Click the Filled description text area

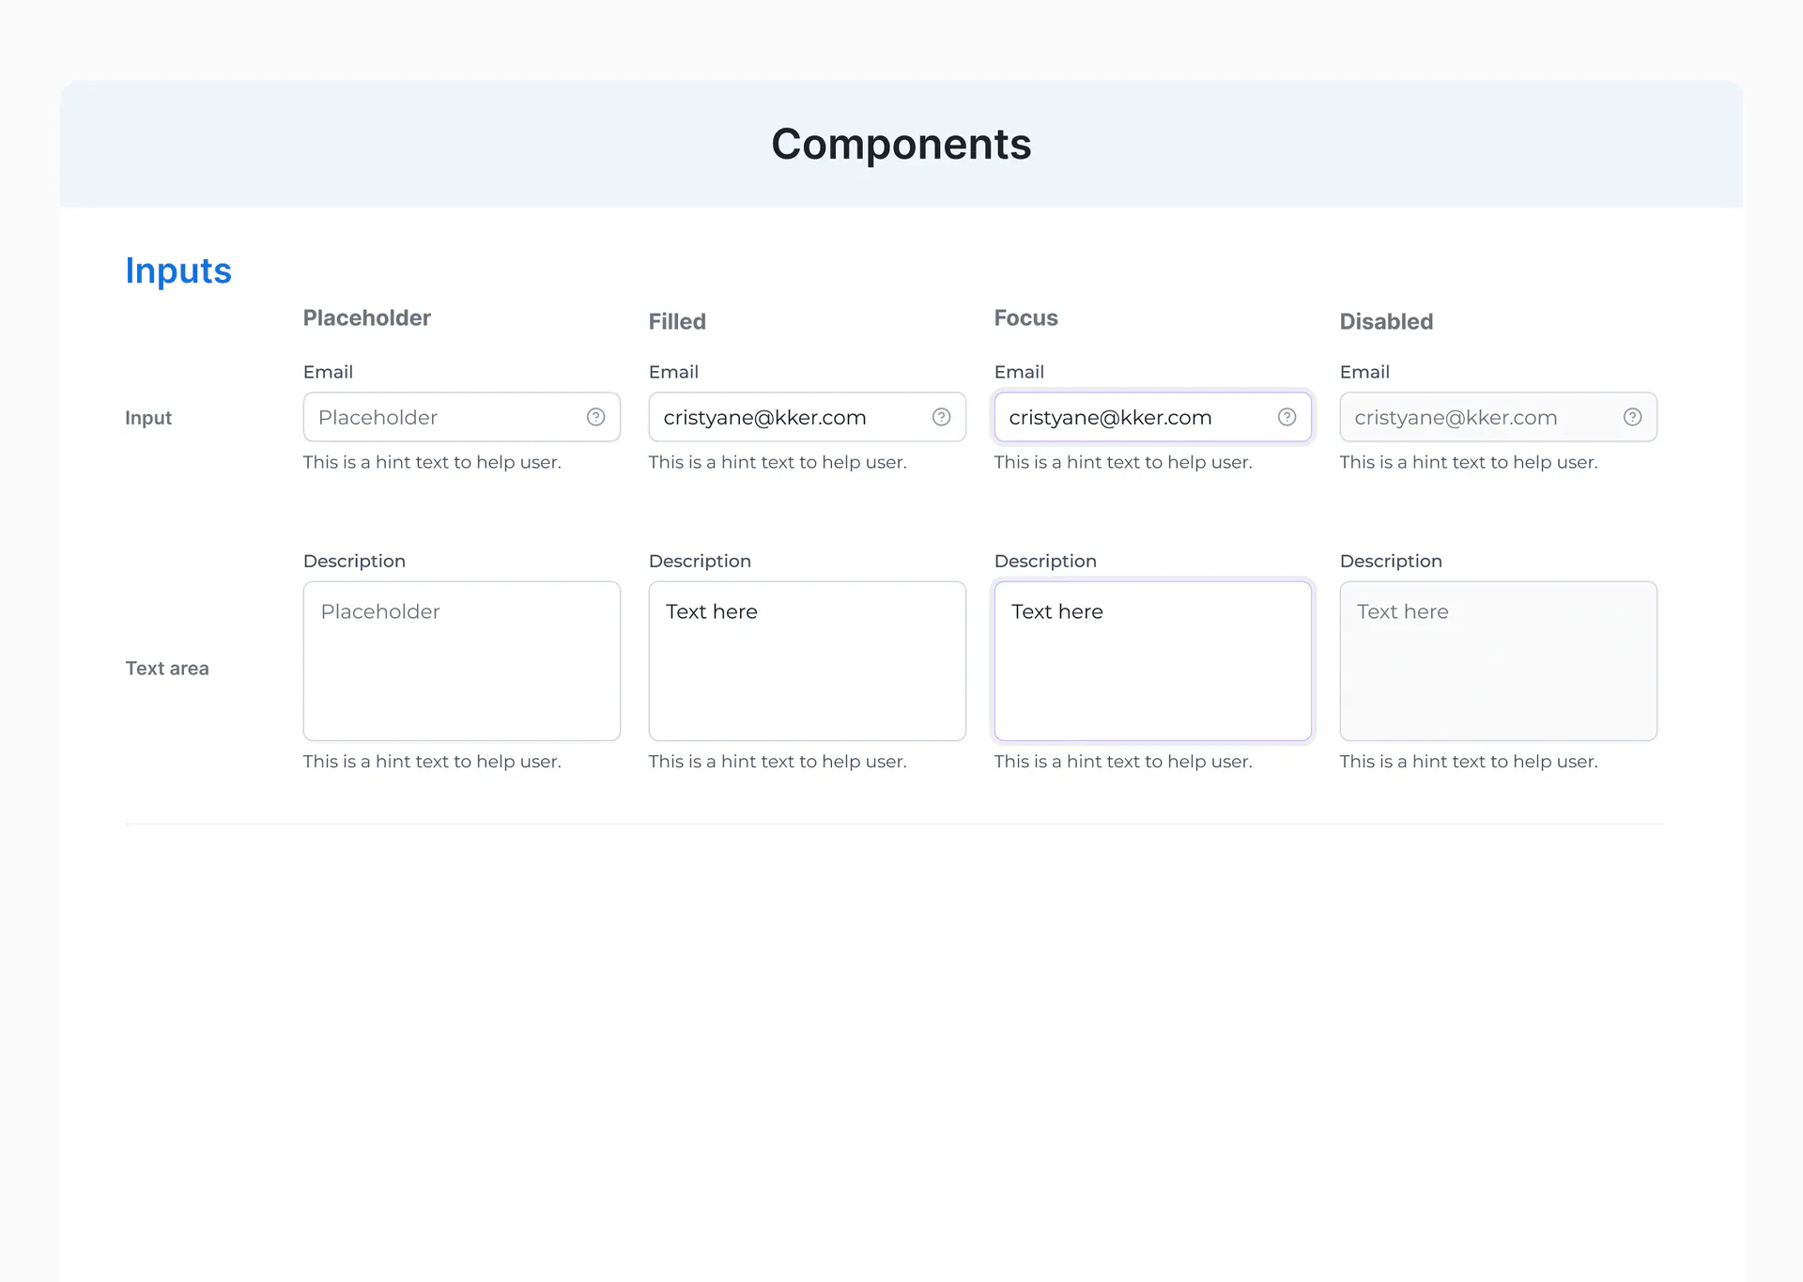pos(807,661)
